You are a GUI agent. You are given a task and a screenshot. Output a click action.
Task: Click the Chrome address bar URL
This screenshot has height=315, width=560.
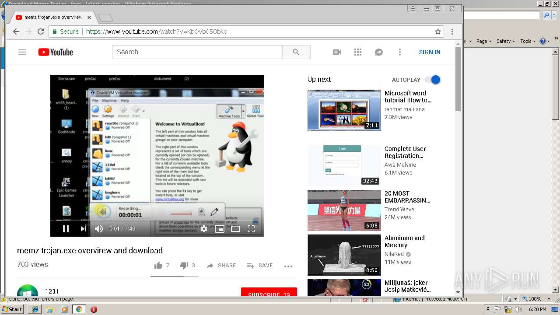point(157,31)
